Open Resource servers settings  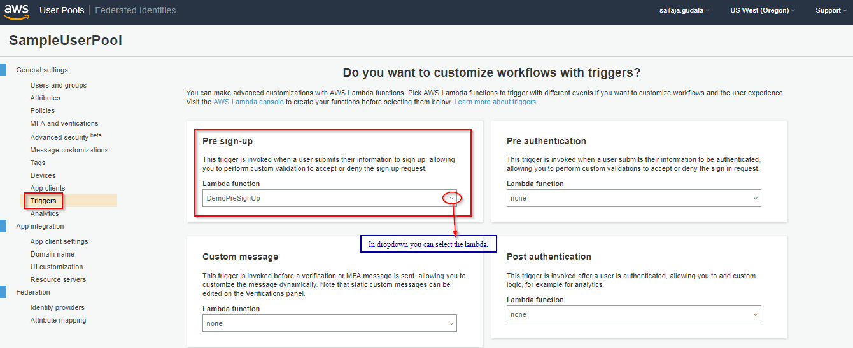coord(58,279)
